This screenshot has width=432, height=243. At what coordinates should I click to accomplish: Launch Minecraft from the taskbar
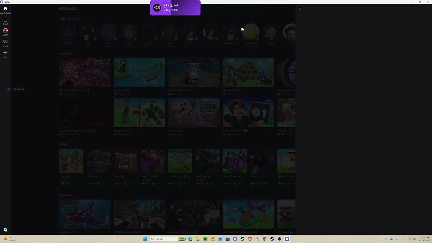[x=205, y=239]
